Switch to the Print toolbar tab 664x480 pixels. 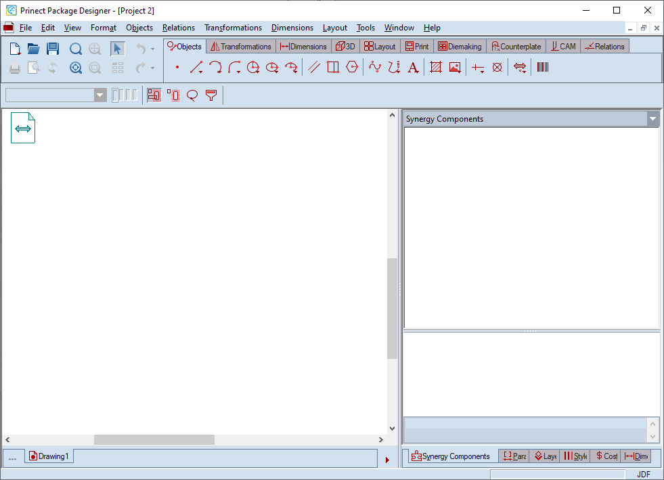tap(417, 47)
